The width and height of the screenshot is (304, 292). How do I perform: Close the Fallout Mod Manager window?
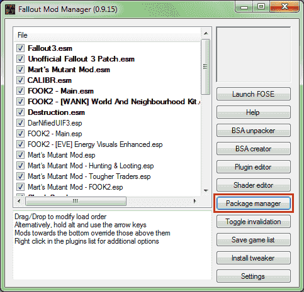pos(284,7)
